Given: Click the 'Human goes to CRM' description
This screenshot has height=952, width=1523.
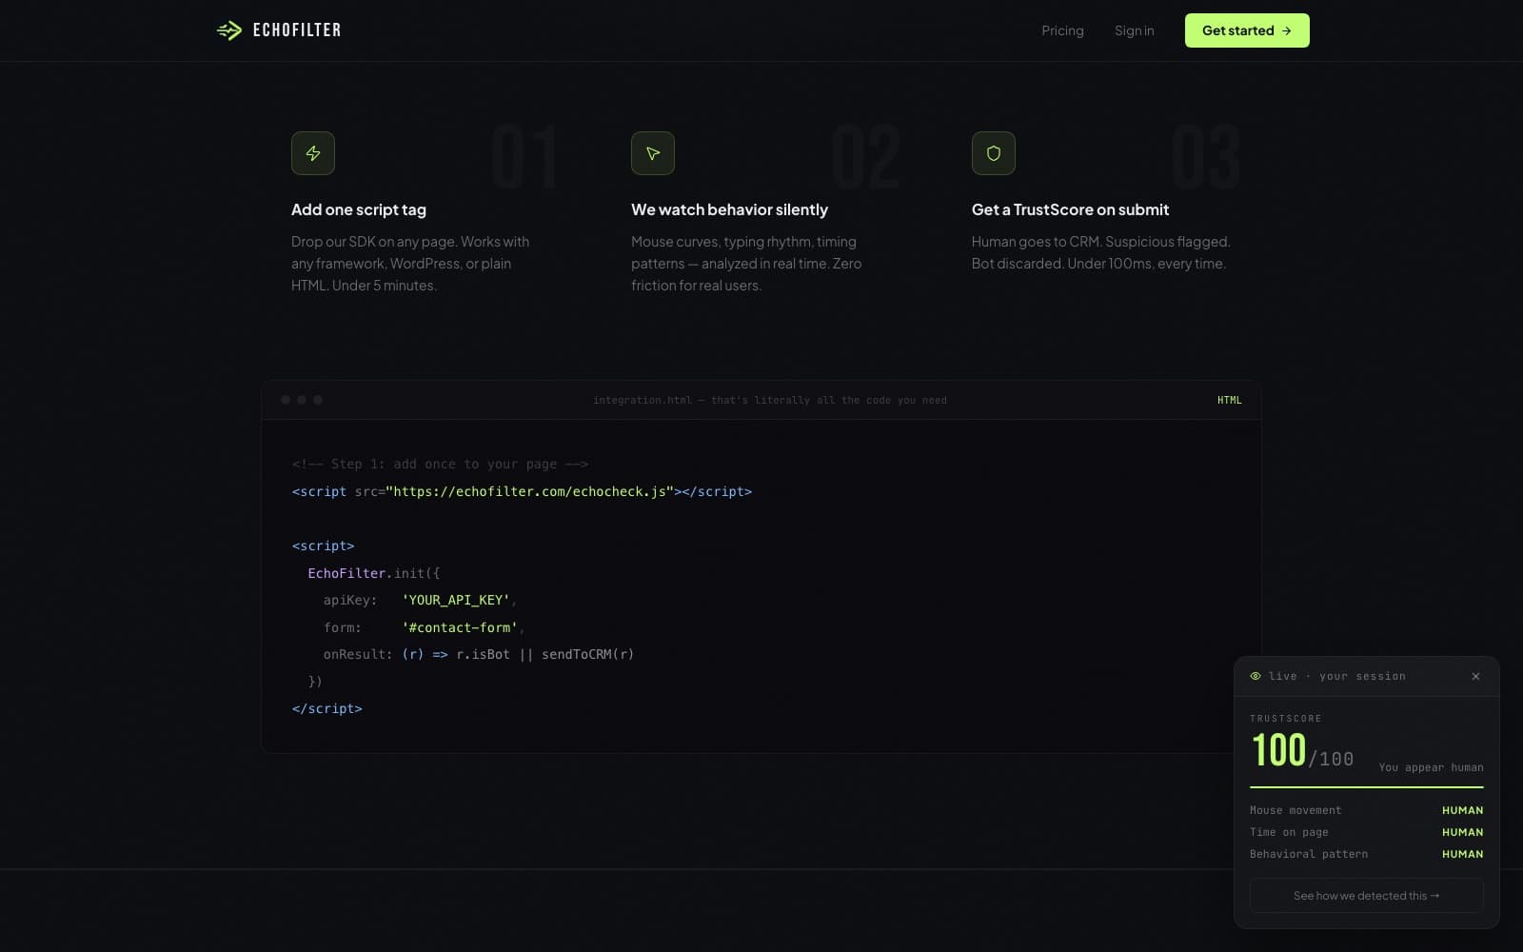Looking at the screenshot, I should 1100,252.
